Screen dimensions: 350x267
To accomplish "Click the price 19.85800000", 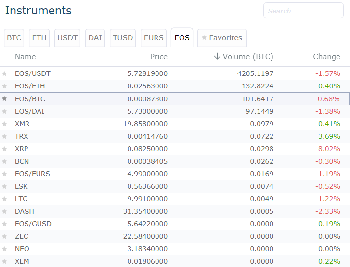I will 145,124.
